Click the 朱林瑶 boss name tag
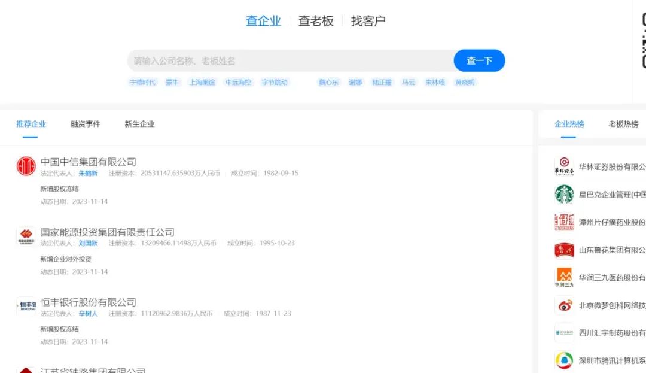The image size is (646, 373). 435,83
